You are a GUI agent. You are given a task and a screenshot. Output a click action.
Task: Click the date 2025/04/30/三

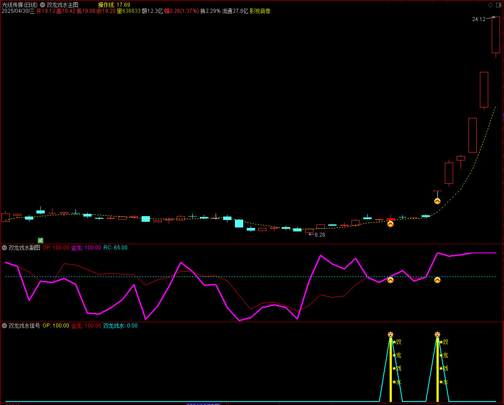click(18, 11)
